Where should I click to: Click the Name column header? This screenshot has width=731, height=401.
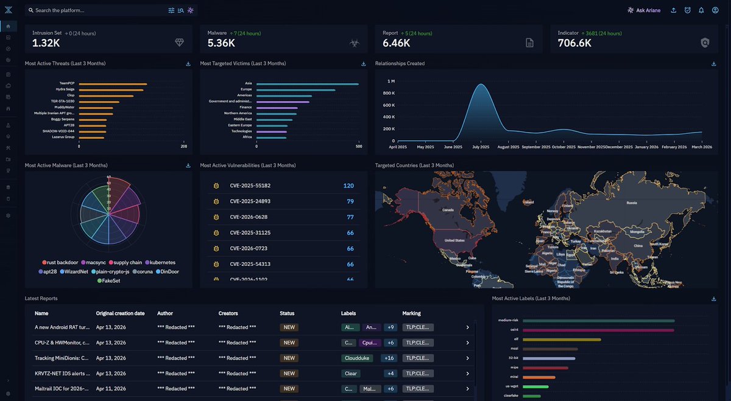click(41, 313)
